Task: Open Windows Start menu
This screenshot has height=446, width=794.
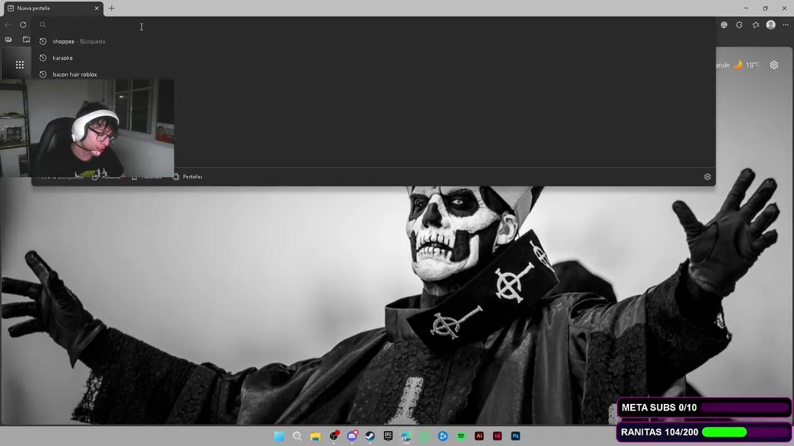Action: (279, 436)
